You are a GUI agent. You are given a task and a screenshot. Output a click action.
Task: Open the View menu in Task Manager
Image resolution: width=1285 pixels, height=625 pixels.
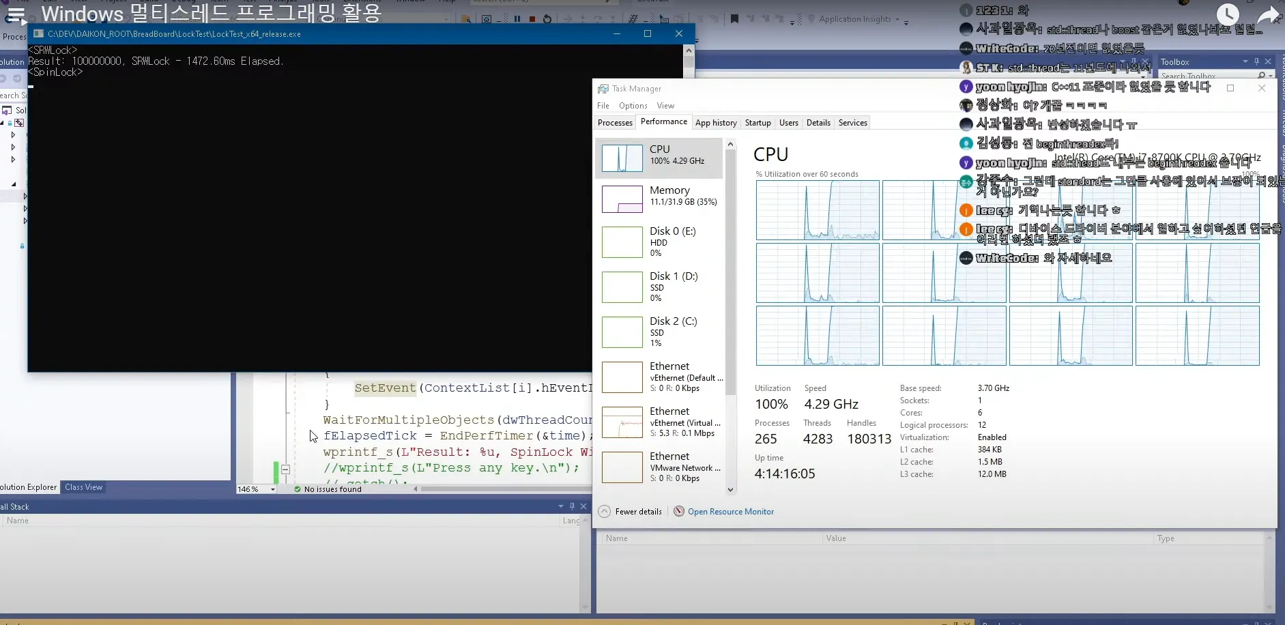pos(665,106)
